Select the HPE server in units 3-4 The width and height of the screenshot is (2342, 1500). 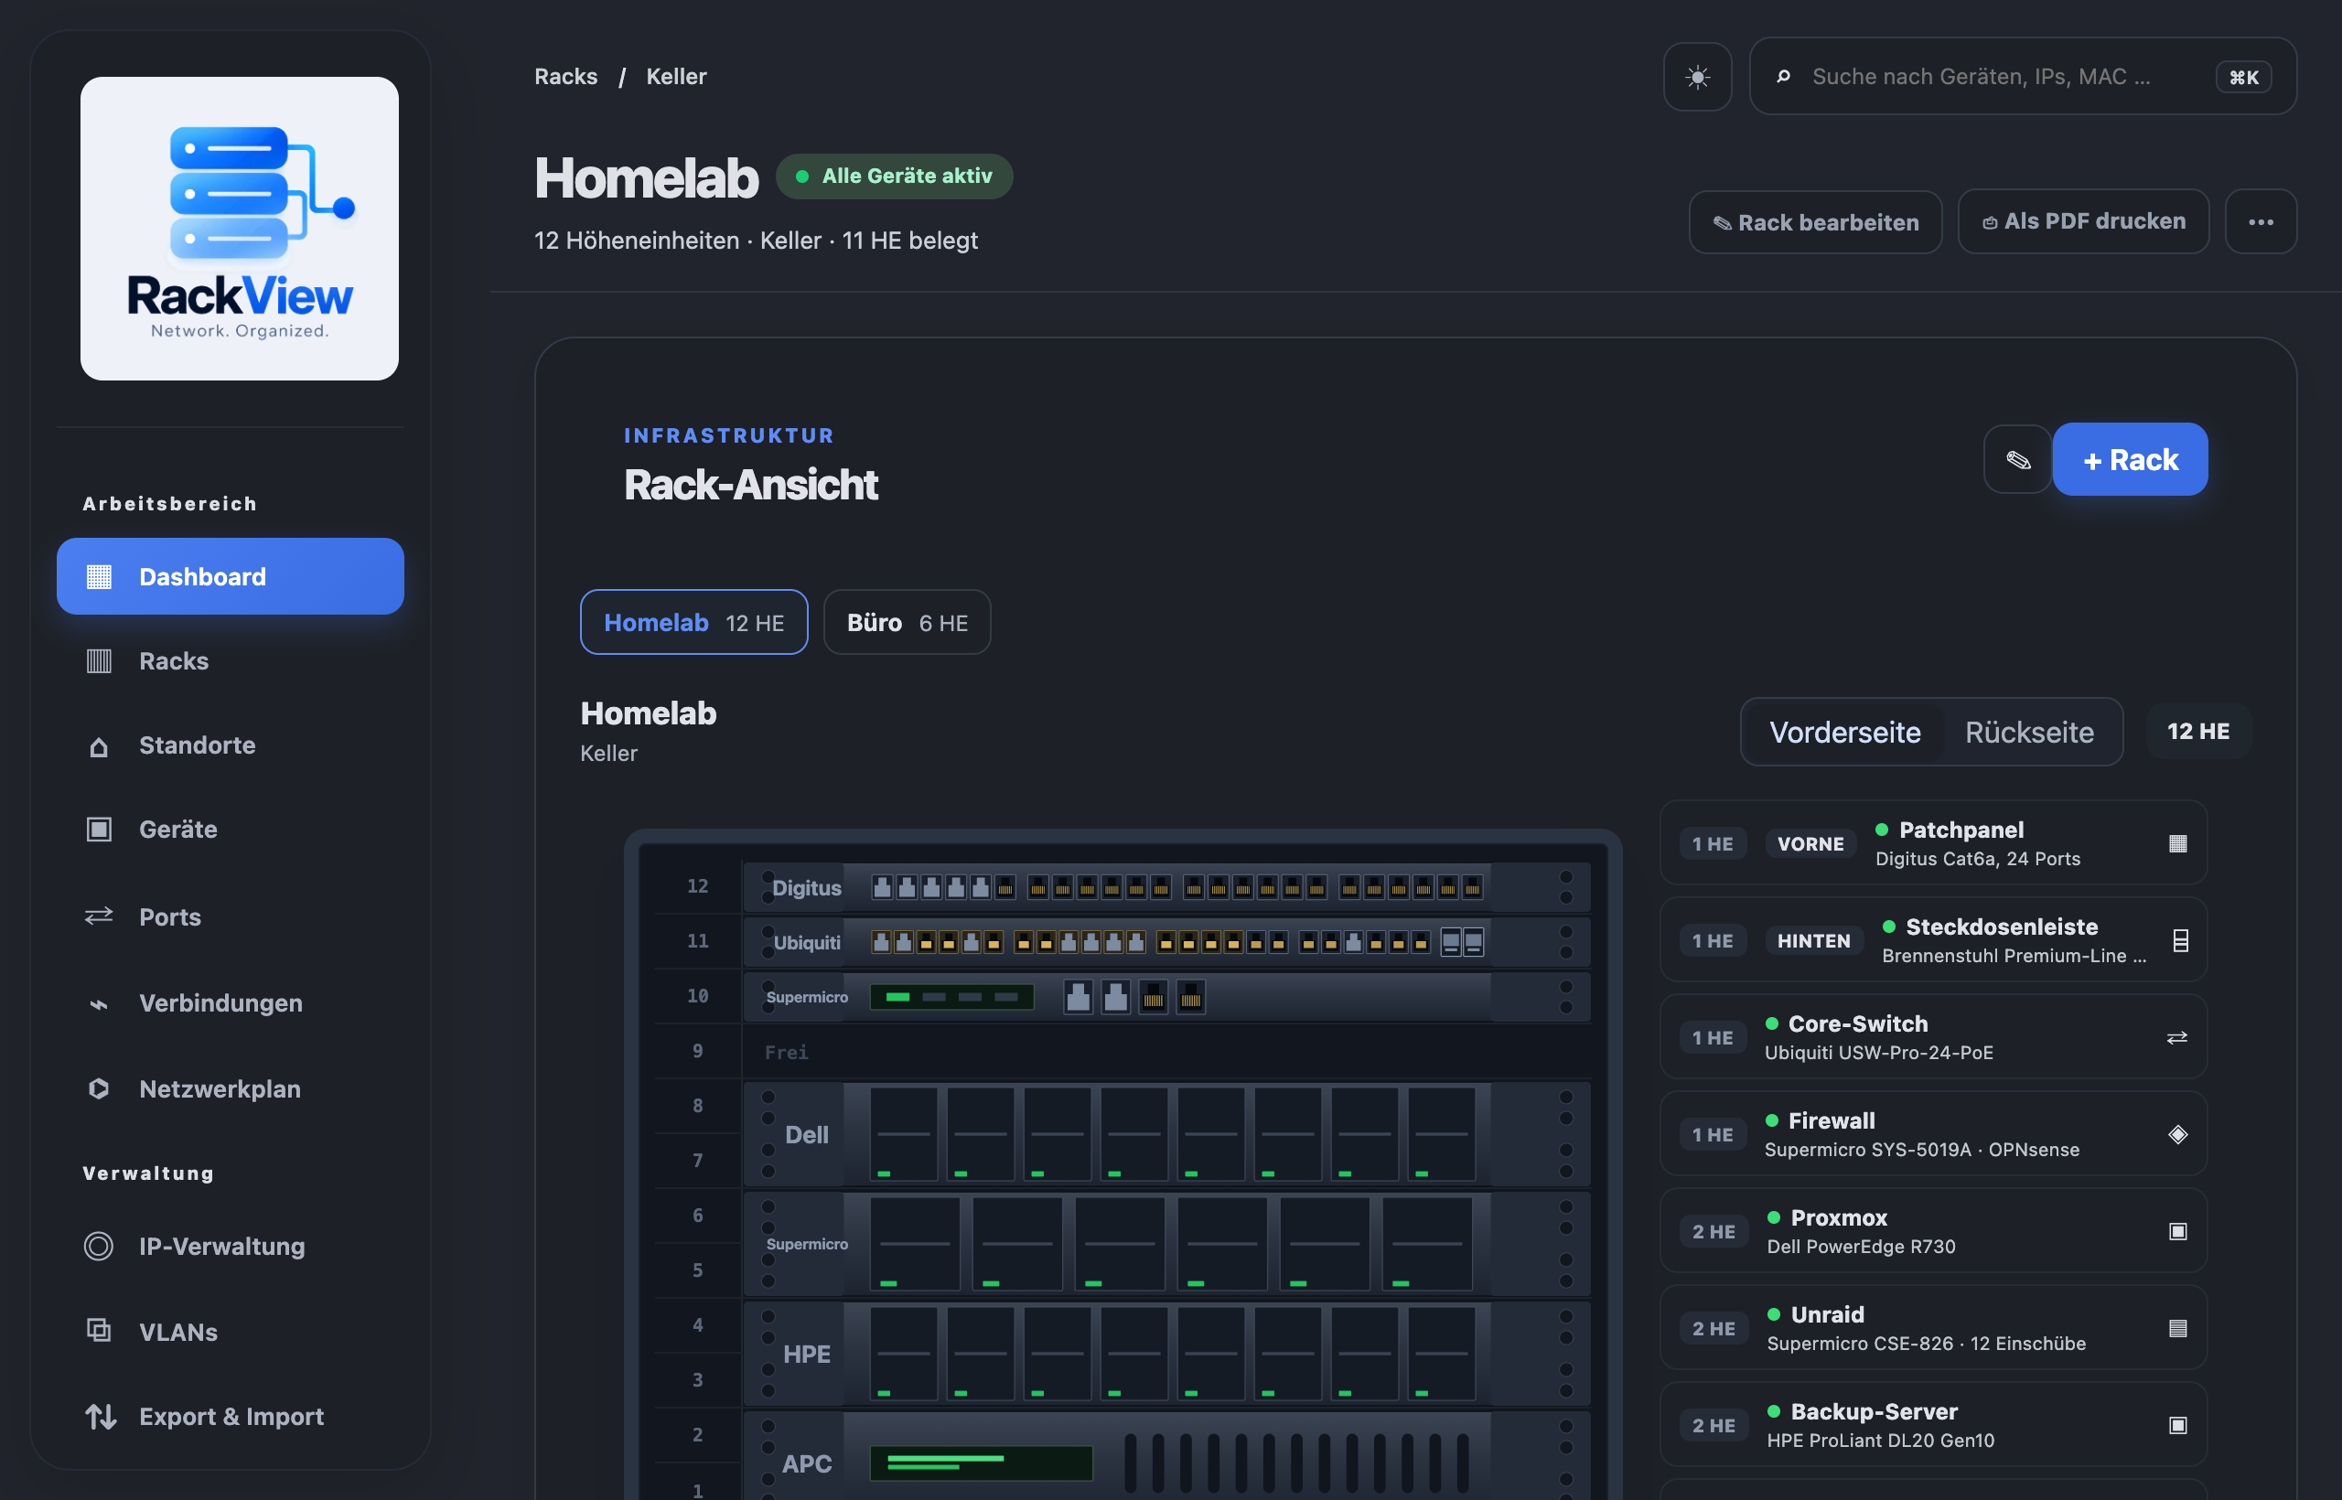1167,1354
